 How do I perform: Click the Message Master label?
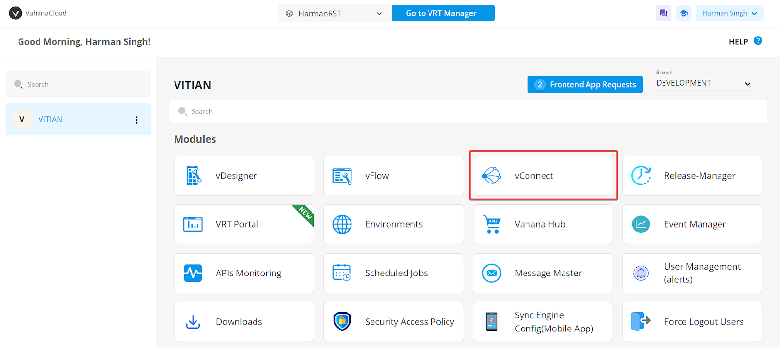548,274
